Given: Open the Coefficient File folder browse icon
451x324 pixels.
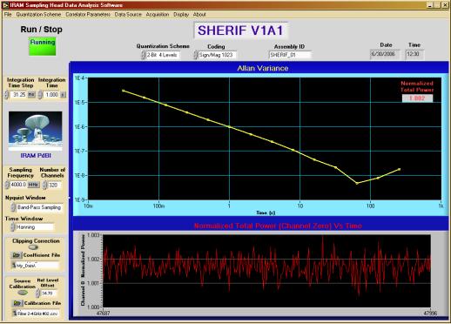Looking at the screenshot, I should tap(17, 255).
